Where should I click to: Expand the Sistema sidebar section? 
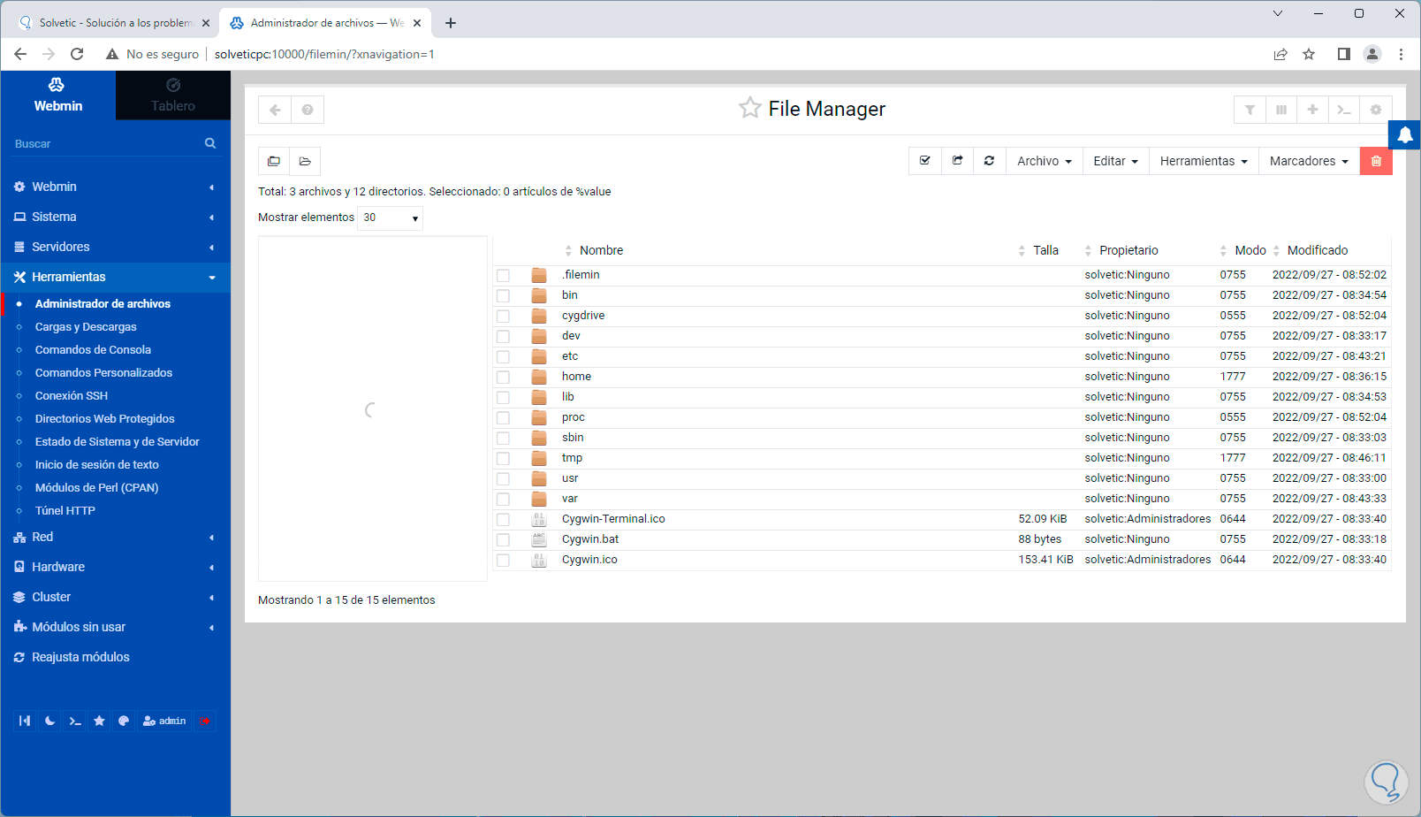[x=115, y=217]
